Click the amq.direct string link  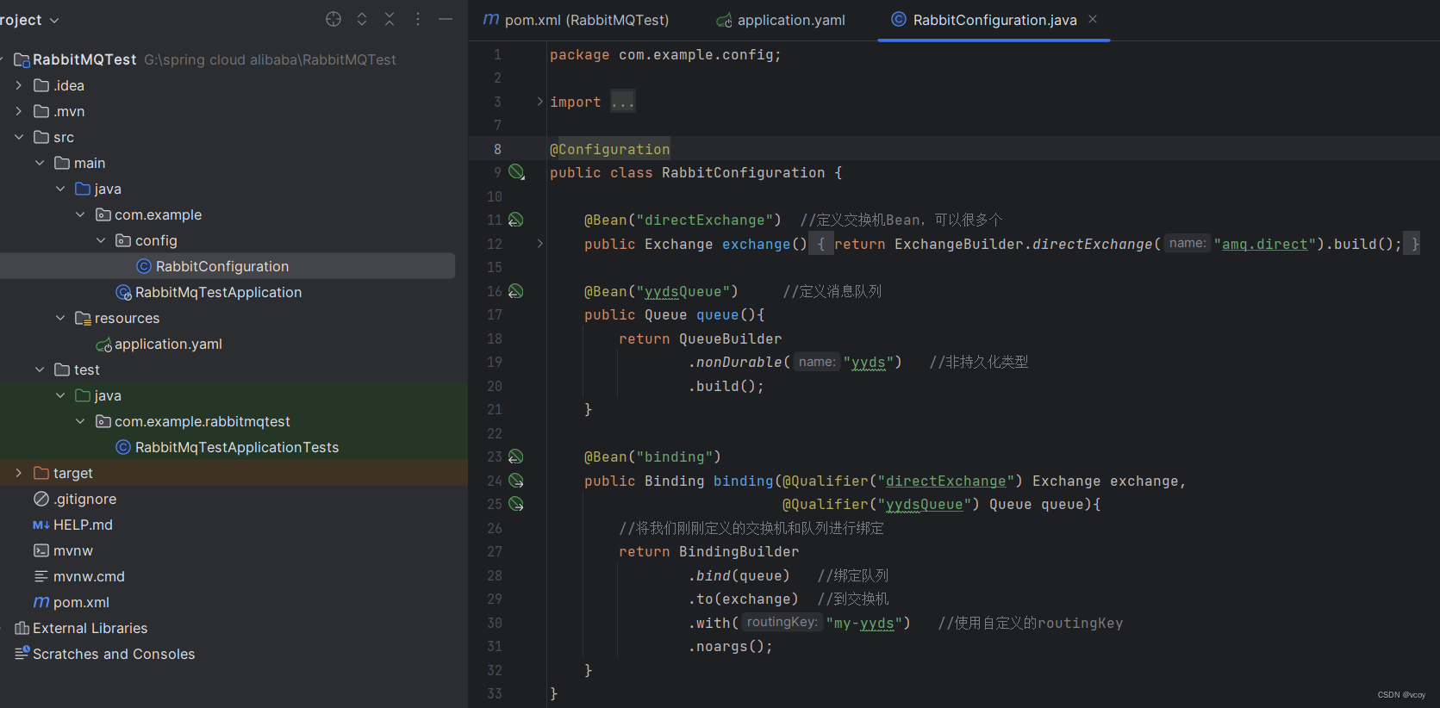tap(1264, 244)
